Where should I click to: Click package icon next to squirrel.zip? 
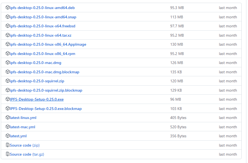tap(8, 81)
